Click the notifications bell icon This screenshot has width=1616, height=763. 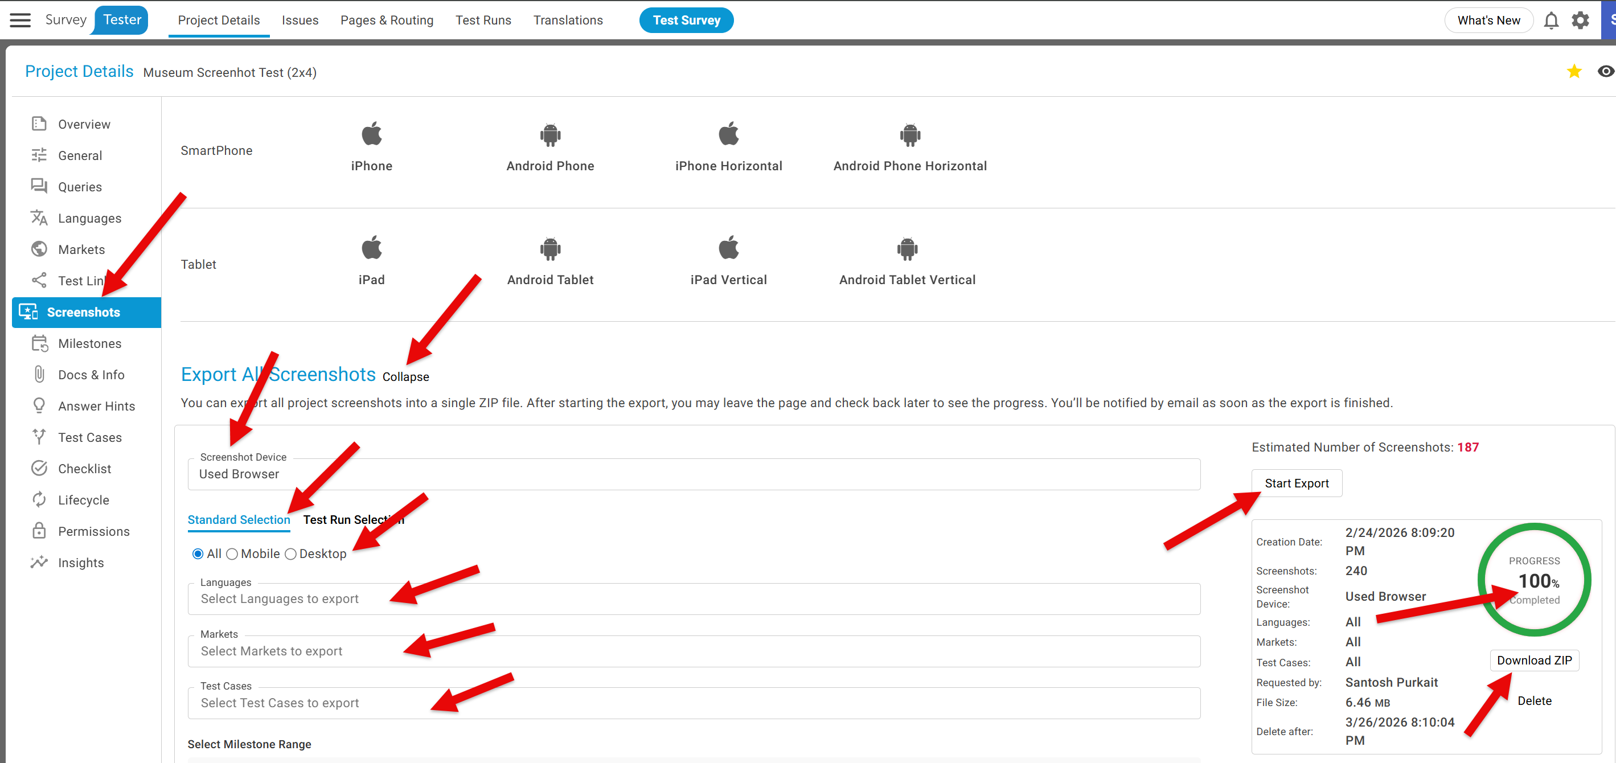tap(1551, 20)
